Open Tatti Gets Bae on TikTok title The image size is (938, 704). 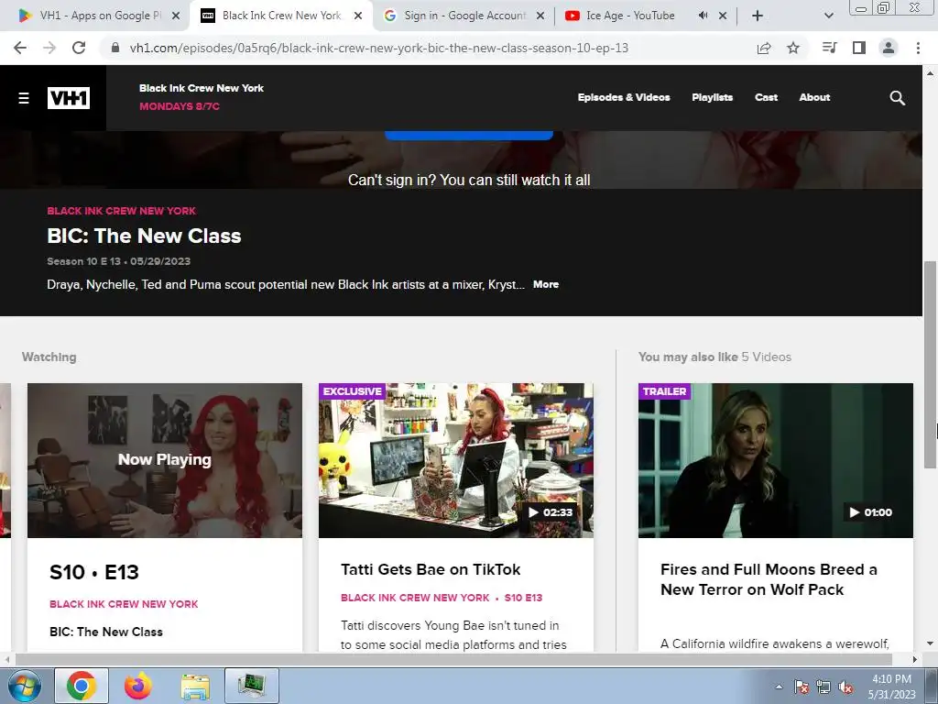[431, 569]
